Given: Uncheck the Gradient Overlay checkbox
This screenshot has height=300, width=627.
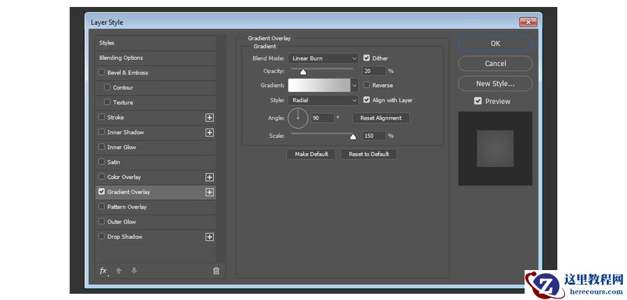Looking at the screenshot, I should (102, 191).
